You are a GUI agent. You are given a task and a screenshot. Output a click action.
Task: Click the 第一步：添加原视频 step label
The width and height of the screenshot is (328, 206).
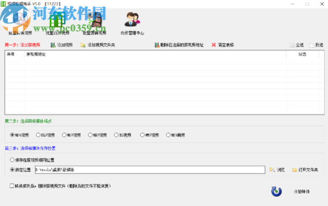(22, 45)
